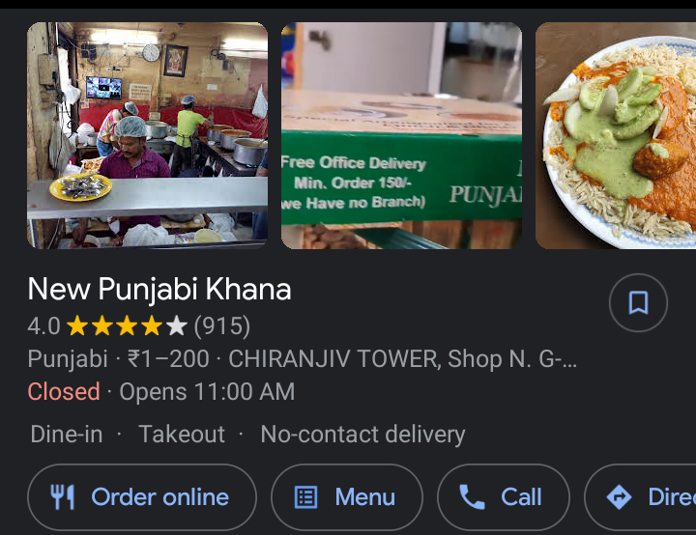Open the rice and curry plate photo

(616, 135)
